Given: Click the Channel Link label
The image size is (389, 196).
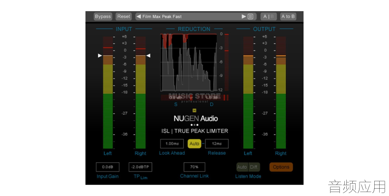Looking at the screenshot, I should (194, 176).
